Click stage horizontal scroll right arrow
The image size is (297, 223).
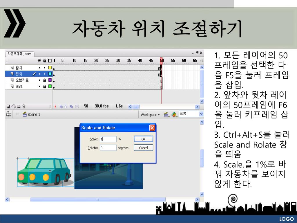pyautogui.click(x=197, y=199)
